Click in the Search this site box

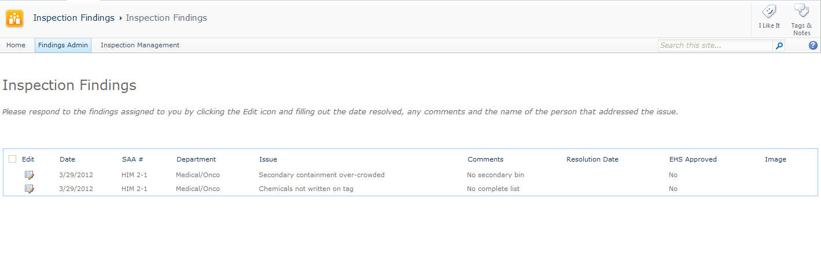[x=715, y=46]
